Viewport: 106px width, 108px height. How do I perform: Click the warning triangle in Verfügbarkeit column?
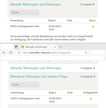(91, 99)
